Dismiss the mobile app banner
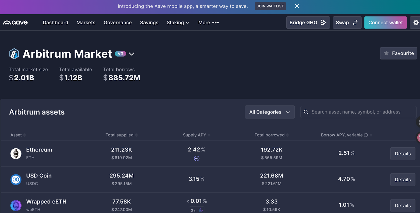420x213 pixels. (x=297, y=6)
